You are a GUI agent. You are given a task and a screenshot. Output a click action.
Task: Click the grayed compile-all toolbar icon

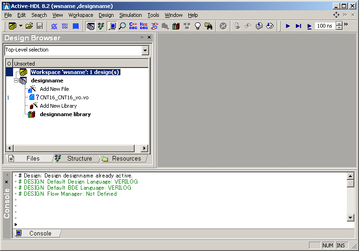[248, 26]
